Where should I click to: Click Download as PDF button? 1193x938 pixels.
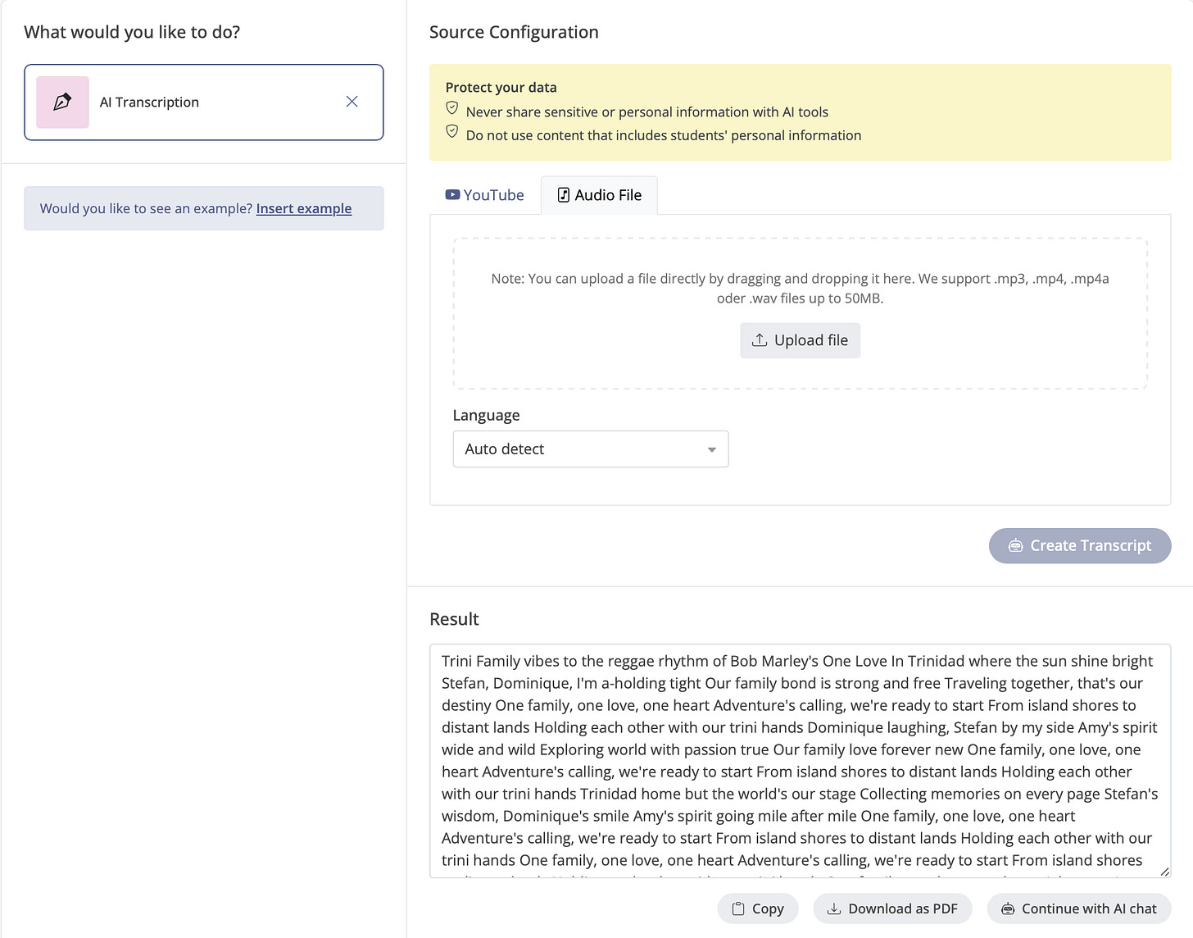[892, 908]
